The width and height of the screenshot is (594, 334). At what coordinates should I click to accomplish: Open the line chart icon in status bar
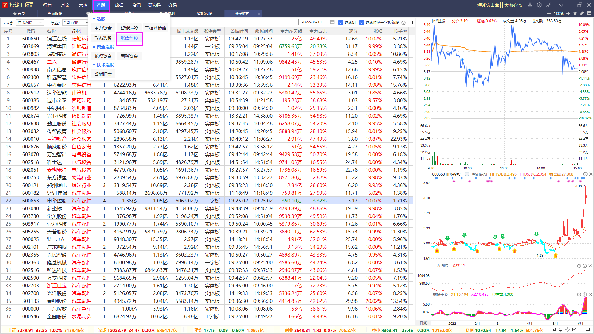tap(574, 330)
